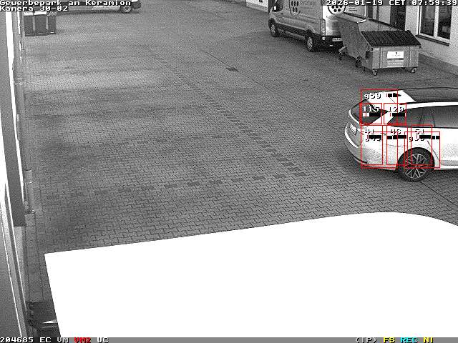Click the rear wheel of the white car

click(x=415, y=164)
